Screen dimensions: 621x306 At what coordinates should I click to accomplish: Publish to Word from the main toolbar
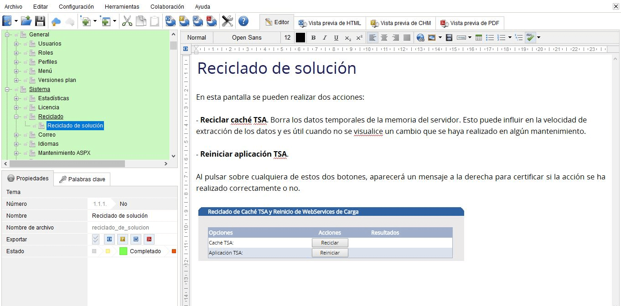(198, 21)
